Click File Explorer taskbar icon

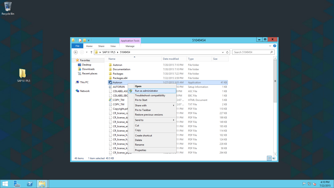[42, 184]
